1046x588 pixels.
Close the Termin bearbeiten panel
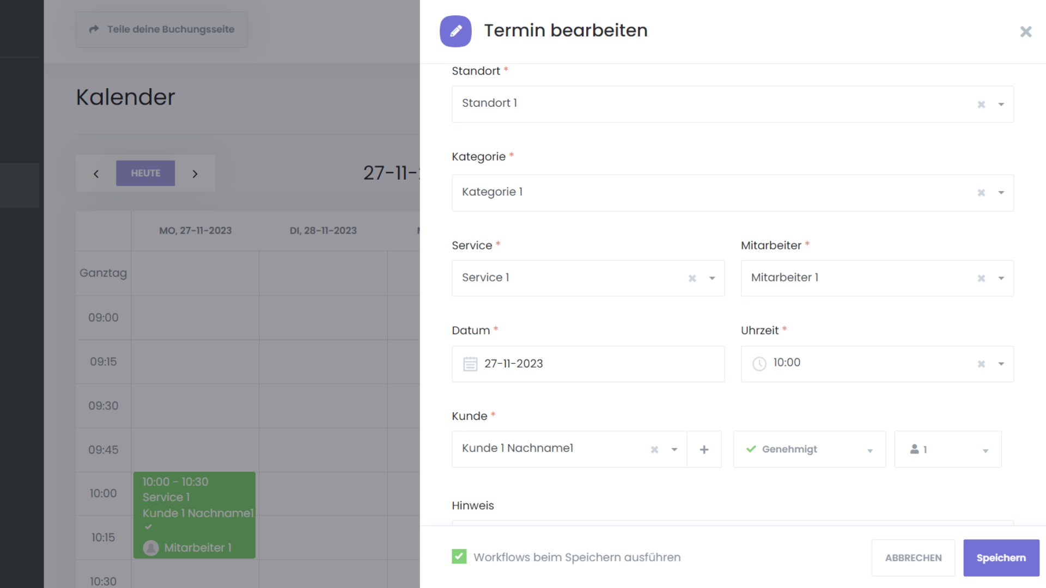pos(1026,32)
